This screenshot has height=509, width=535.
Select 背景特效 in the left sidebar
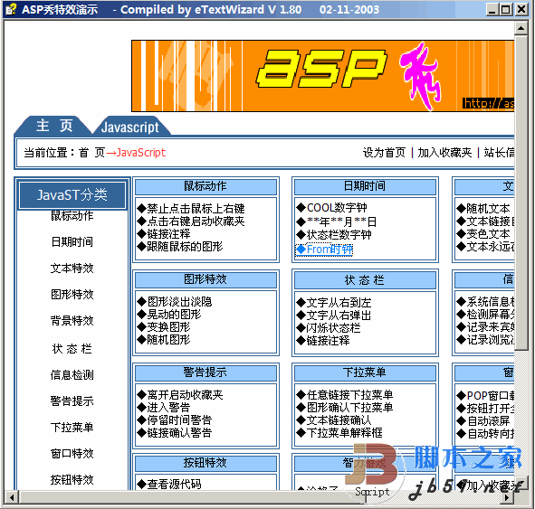pyautogui.click(x=72, y=321)
